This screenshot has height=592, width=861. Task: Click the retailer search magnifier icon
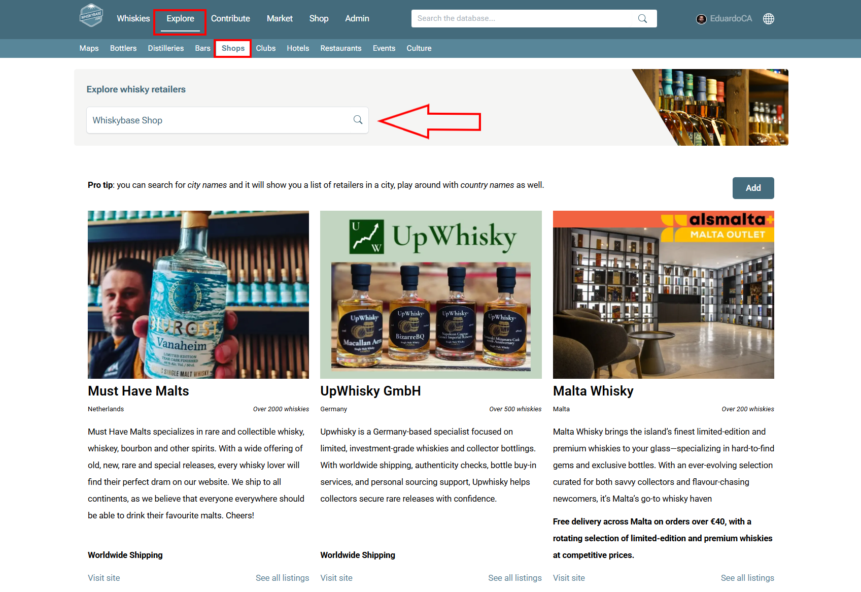point(358,120)
